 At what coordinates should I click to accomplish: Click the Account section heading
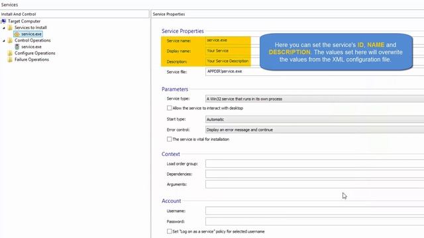(171, 201)
